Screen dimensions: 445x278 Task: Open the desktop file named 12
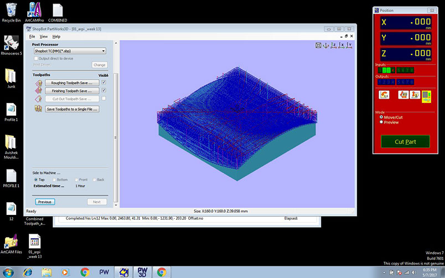point(11,211)
